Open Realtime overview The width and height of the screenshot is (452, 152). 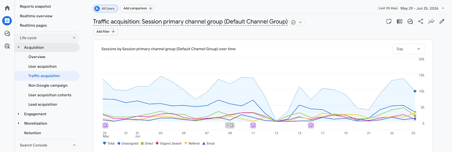[x=36, y=16]
